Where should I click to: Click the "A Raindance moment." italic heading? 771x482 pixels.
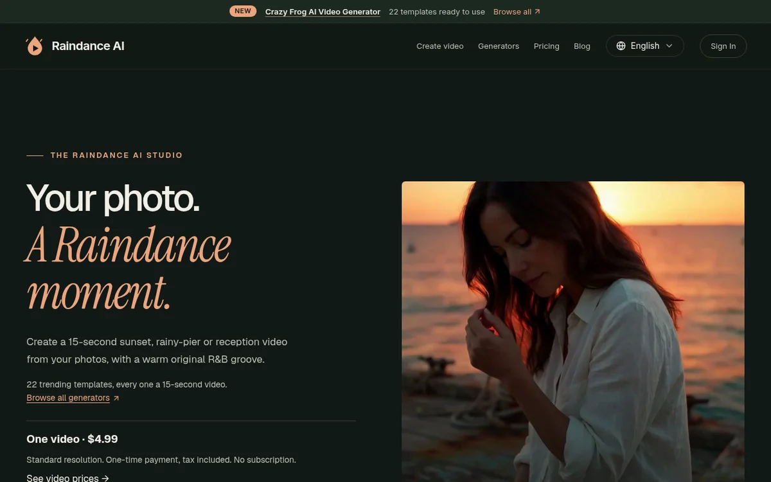[128, 269]
